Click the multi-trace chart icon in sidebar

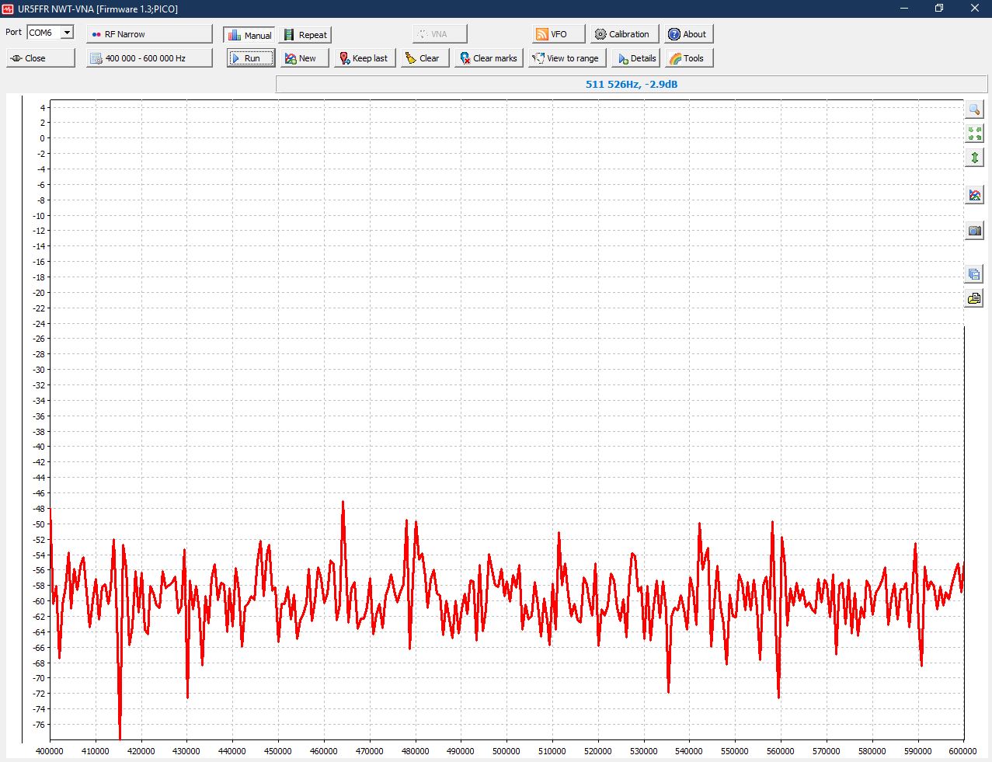tap(974, 195)
